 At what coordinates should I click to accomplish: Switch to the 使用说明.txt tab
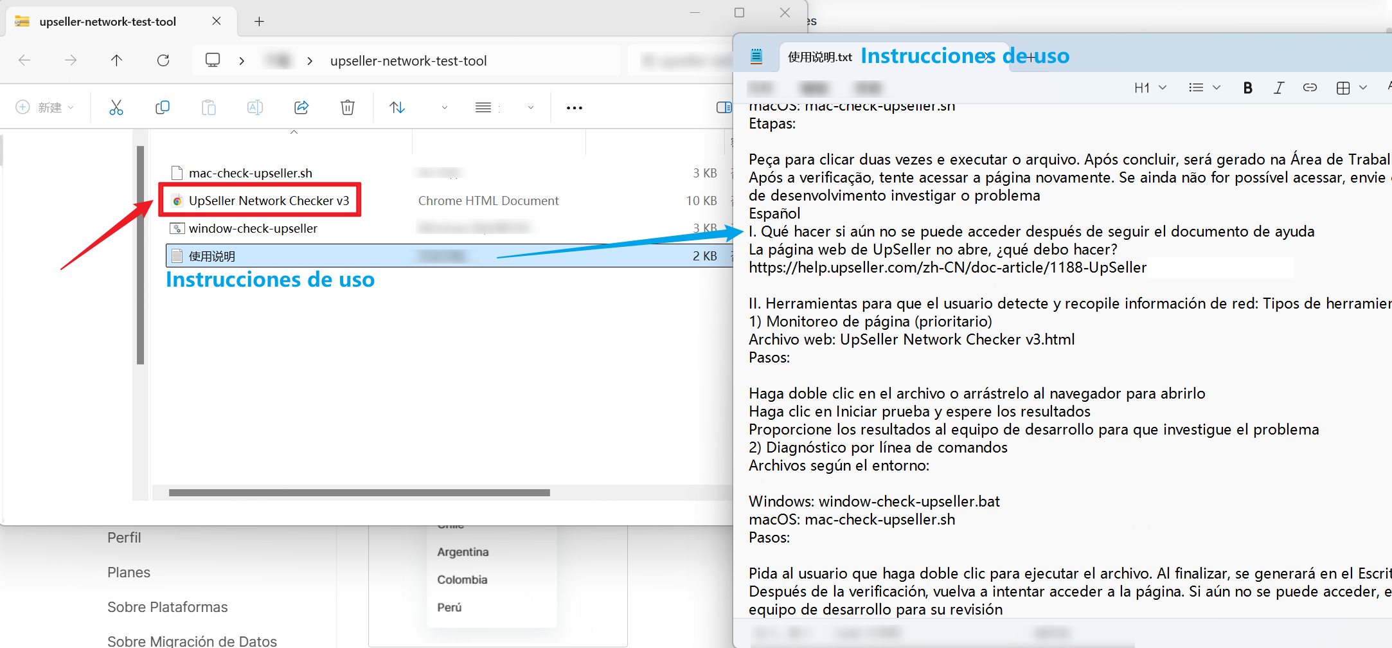819,57
